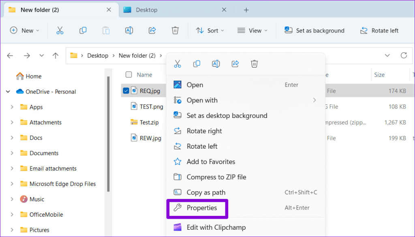Check the Name column select-all checkbox

click(x=128, y=75)
